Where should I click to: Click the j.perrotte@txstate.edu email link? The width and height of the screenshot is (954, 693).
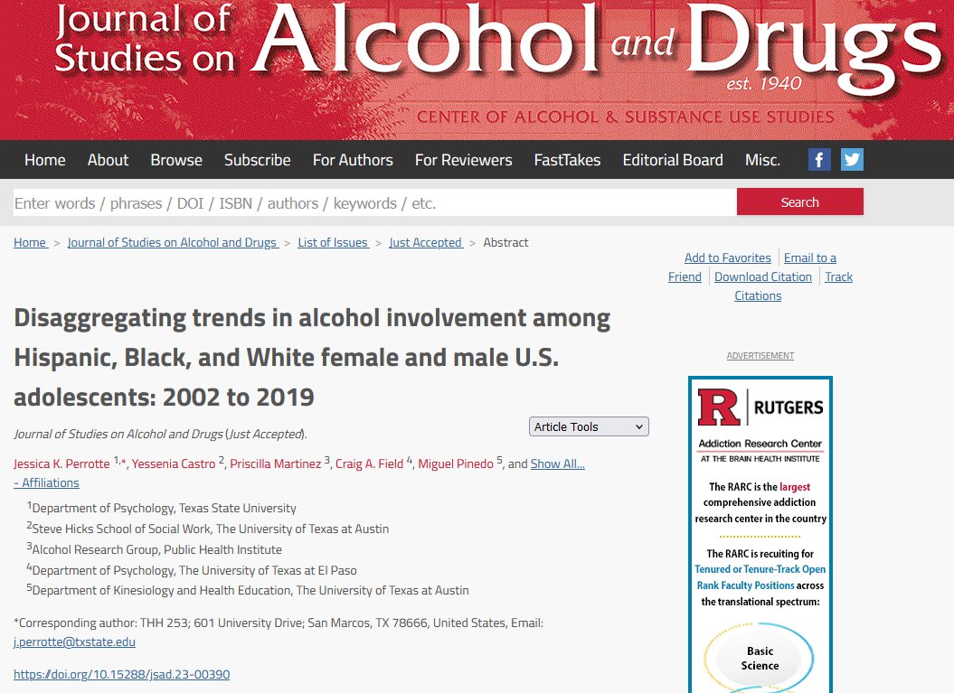coord(74,641)
